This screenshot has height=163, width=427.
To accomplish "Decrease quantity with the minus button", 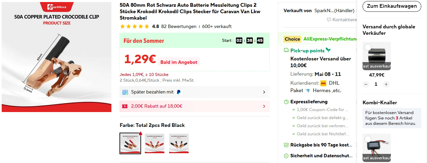I will click(366, 84).
